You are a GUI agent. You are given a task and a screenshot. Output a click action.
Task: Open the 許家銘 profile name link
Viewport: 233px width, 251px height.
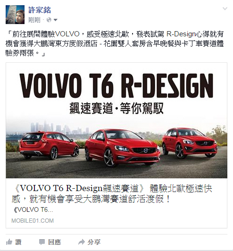(40, 10)
